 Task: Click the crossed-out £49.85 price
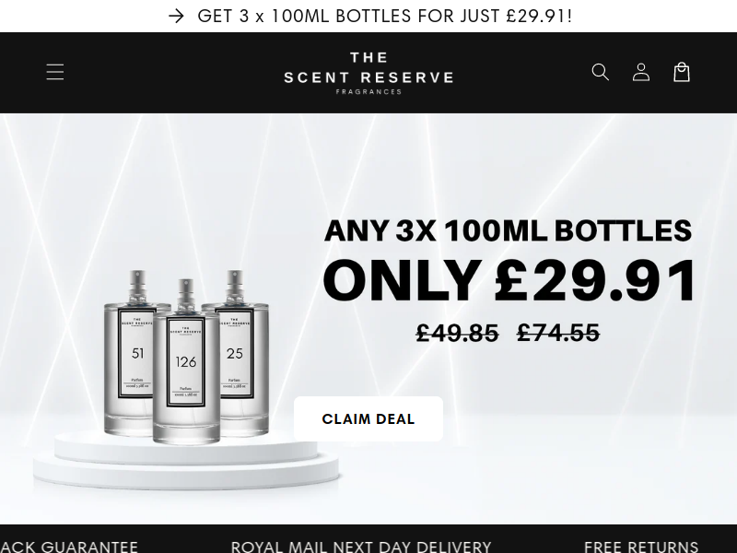click(457, 333)
